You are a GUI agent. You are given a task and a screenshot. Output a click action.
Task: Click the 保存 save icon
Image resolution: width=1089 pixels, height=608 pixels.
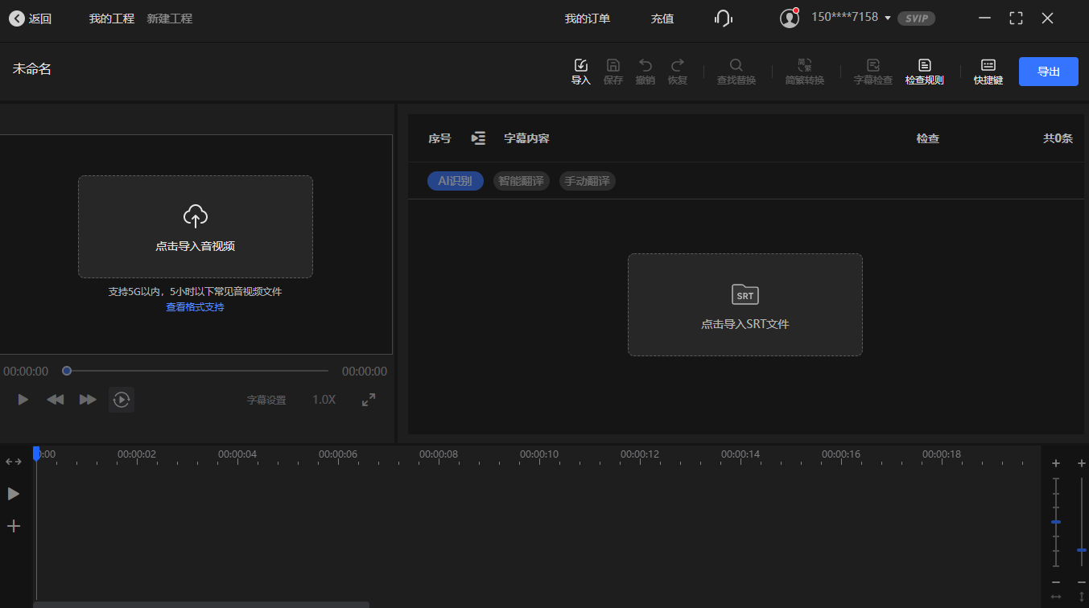[x=613, y=71]
